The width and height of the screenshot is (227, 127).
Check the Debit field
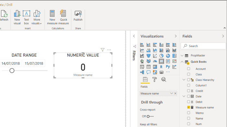point(188,102)
